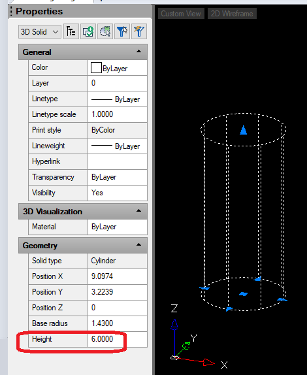
Task: Click the filter selection icon
Action: coord(122,31)
